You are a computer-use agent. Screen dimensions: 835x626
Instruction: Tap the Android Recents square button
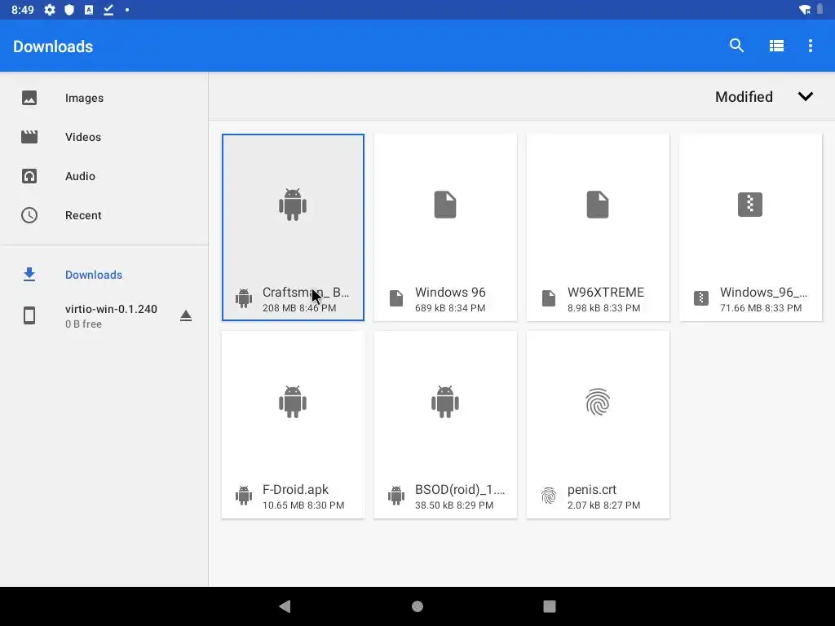pyautogui.click(x=550, y=606)
